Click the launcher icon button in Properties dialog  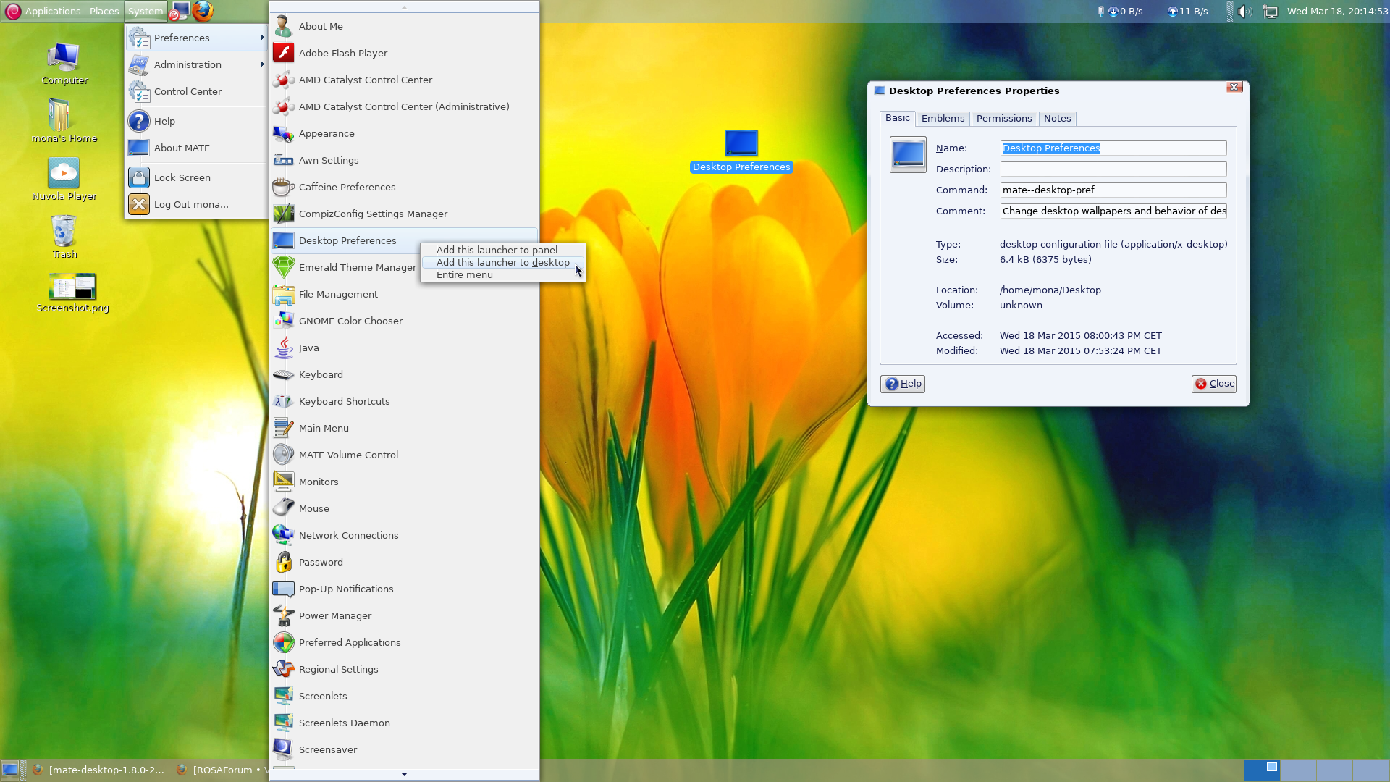tap(908, 154)
